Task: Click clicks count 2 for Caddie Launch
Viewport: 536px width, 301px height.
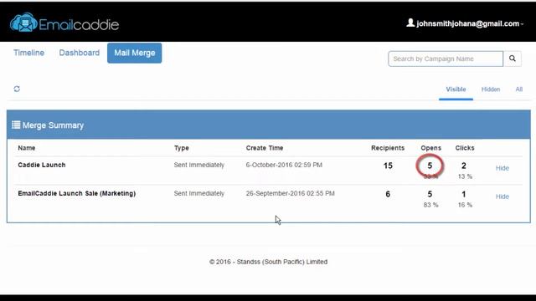Action: (x=463, y=166)
